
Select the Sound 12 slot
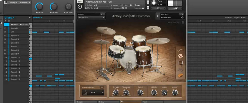pyautogui.click(x=16, y=65)
